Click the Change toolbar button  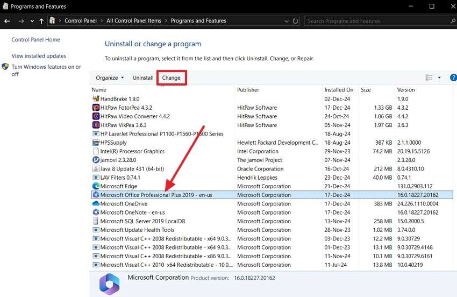click(x=172, y=78)
